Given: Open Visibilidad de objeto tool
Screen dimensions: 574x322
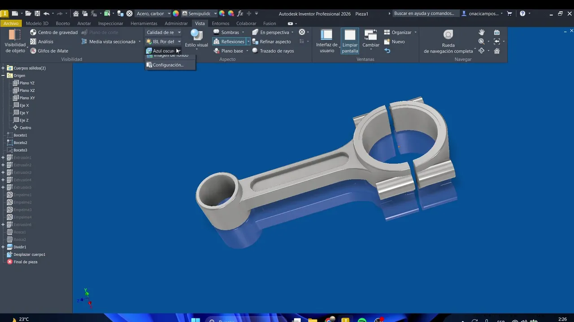Looking at the screenshot, I should point(15,41).
